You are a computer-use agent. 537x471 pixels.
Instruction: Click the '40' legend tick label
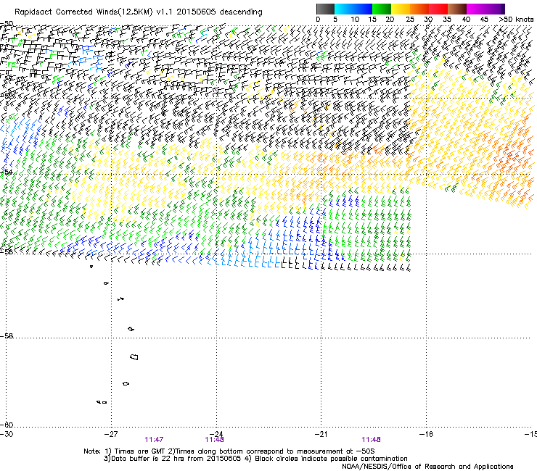click(x=466, y=20)
